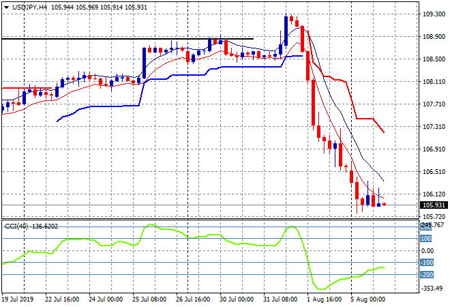The width and height of the screenshot is (450, 307).
Task: Click the 24 Jul 00:00 time label
Action: click(x=106, y=299)
